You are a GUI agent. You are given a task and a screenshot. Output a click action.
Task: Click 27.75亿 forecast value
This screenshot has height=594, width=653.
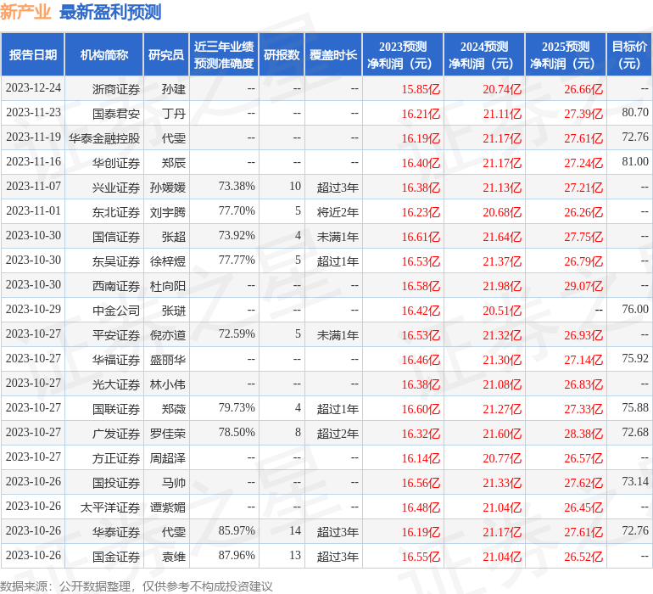coord(583,237)
